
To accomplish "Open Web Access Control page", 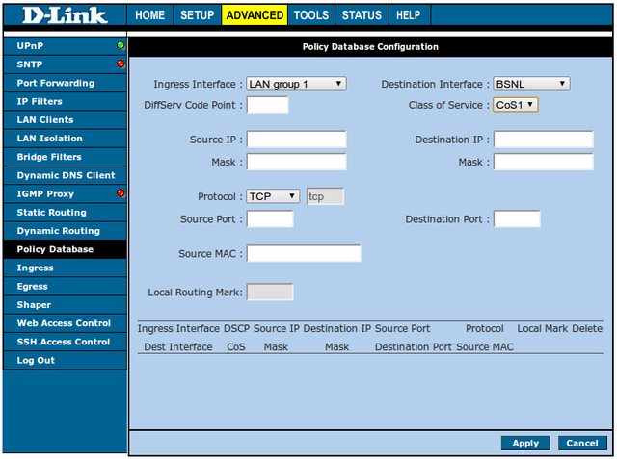I will click(65, 323).
